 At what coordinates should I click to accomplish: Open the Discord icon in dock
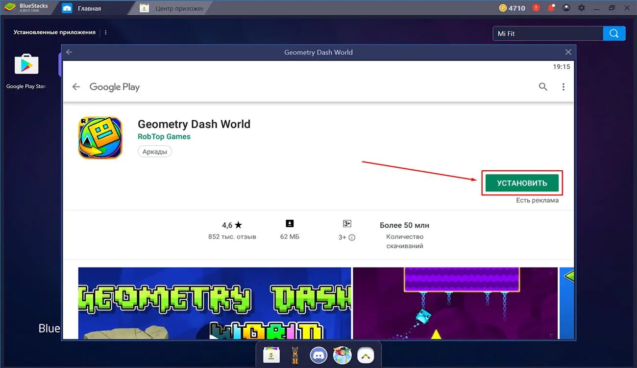click(x=318, y=355)
